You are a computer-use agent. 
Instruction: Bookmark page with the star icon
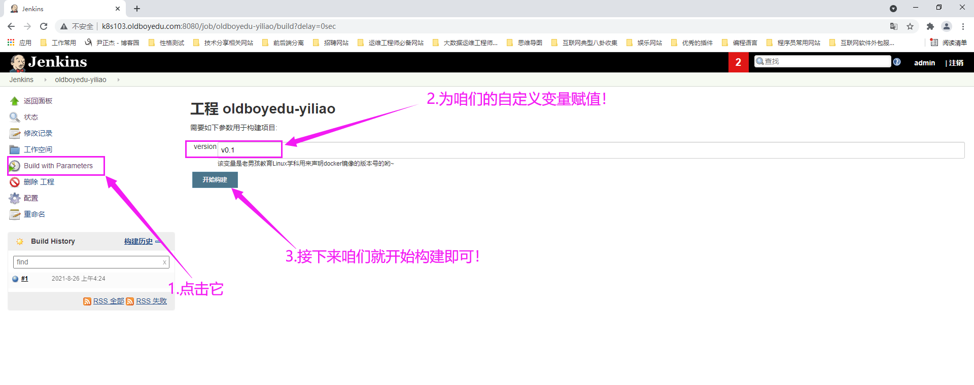click(910, 26)
